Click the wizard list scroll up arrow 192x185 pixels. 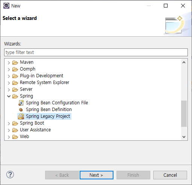184,62
